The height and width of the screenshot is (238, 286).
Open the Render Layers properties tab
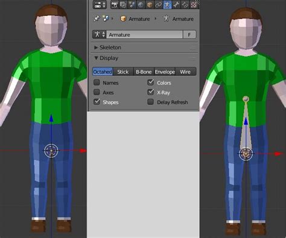123,5
